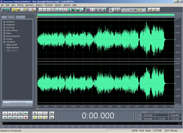Click the Record button in transport controls
The height and width of the screenshot is (133, 183).
tap(26, 118)
